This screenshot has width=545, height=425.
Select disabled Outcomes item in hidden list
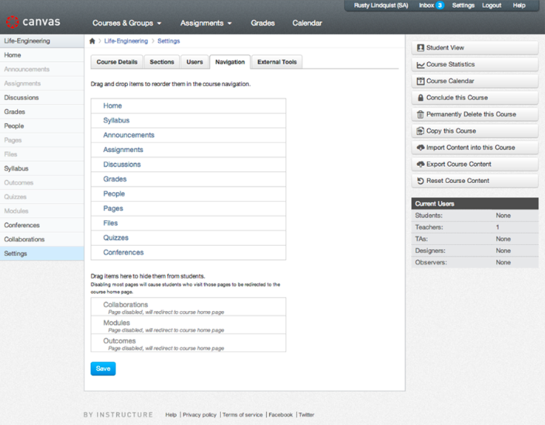188,343
